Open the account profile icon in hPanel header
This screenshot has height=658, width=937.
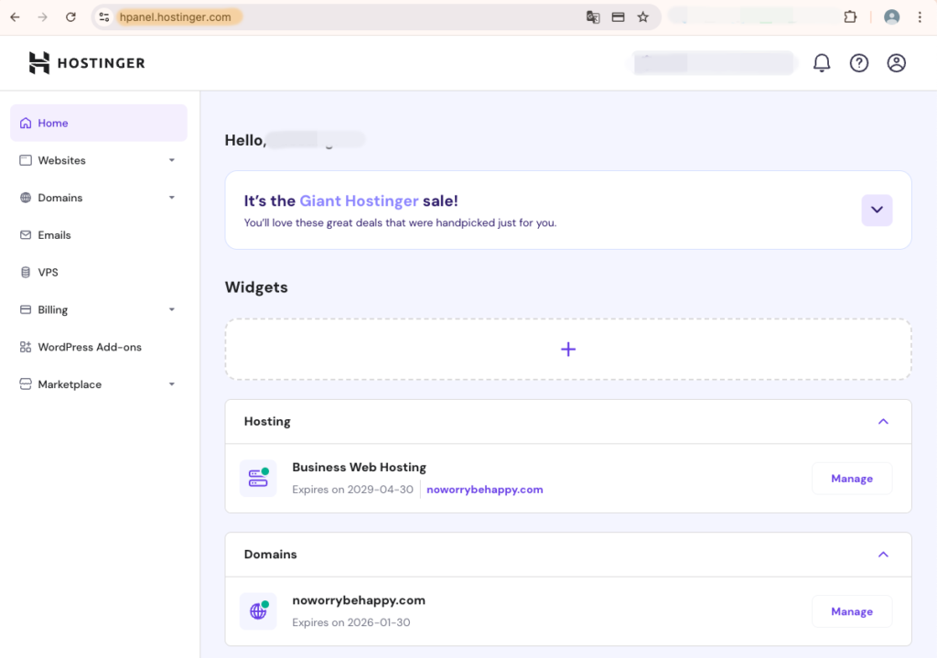(896, 63)
